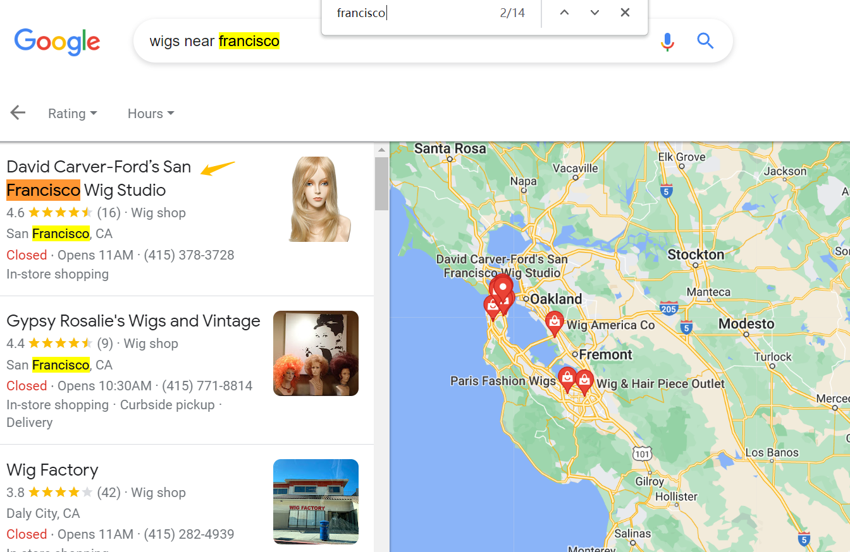Click the Vacaville label on map

[x=576, y=168]
